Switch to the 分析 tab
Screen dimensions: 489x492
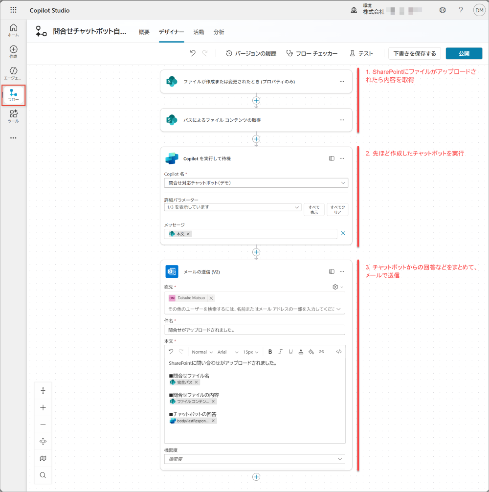tap(219, 32)
